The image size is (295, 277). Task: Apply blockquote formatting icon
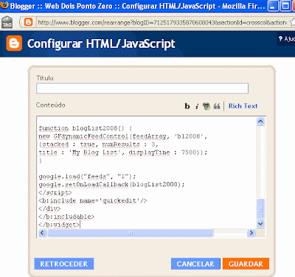pyautogui.click(x=217, y=106)
